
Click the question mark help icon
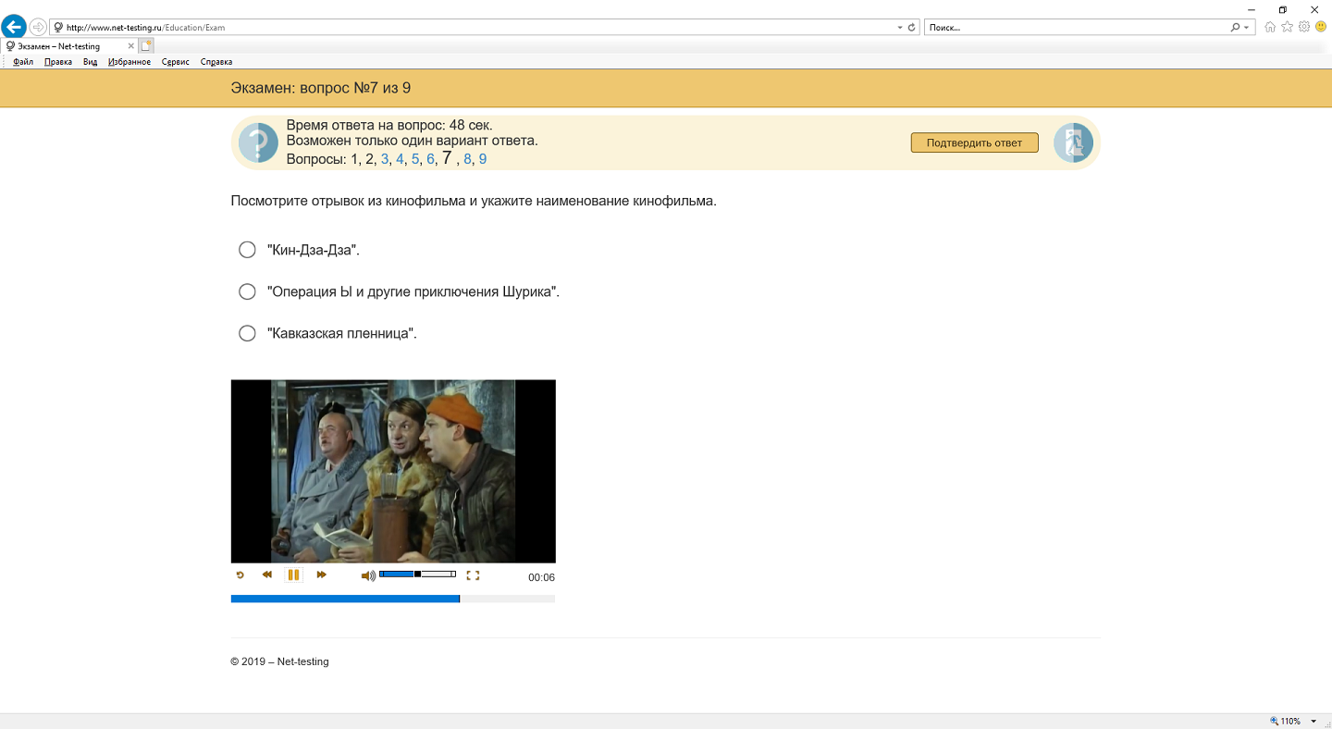click(258, 142)
